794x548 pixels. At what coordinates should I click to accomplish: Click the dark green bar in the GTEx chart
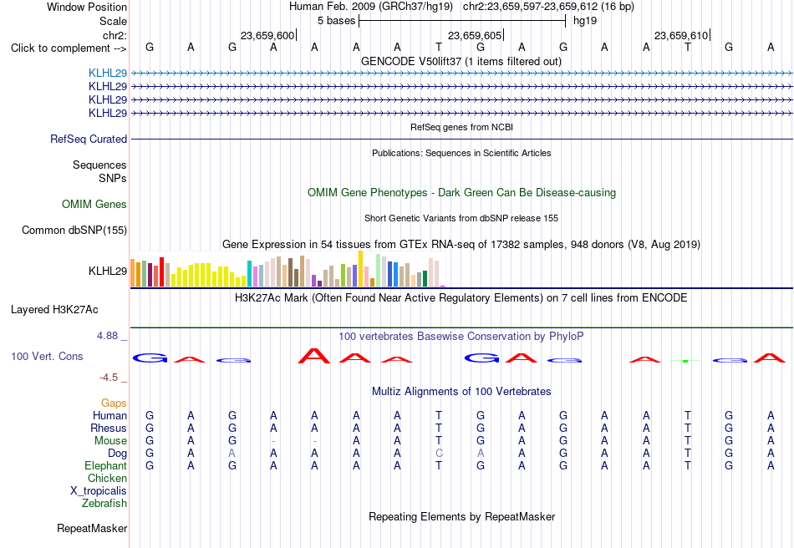coord(425,279)
